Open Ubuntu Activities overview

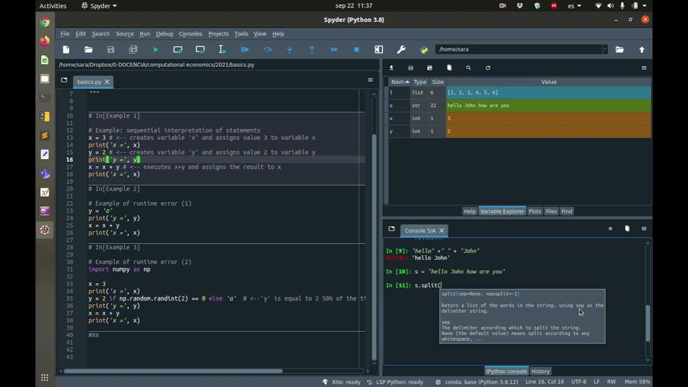53,6
